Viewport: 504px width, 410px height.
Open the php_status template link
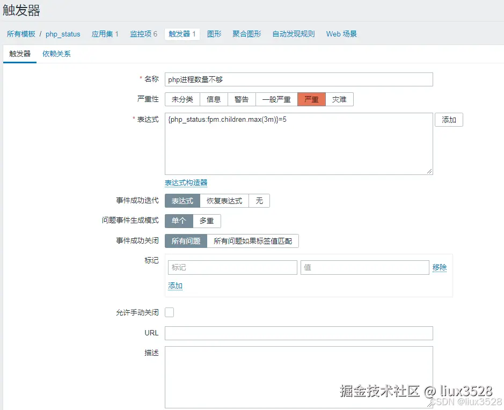[63, 34]
